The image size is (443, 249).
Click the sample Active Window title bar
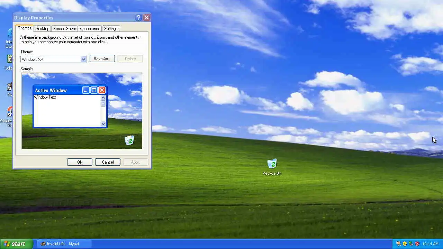(x=57, y=90)
